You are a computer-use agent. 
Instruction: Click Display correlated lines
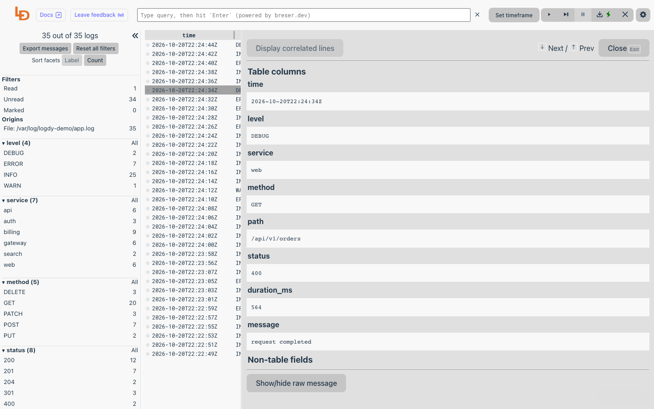coord(295,48)
